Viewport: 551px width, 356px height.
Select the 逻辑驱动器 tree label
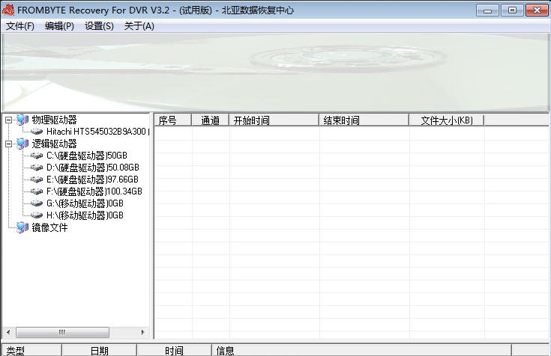tap(54, 144)
